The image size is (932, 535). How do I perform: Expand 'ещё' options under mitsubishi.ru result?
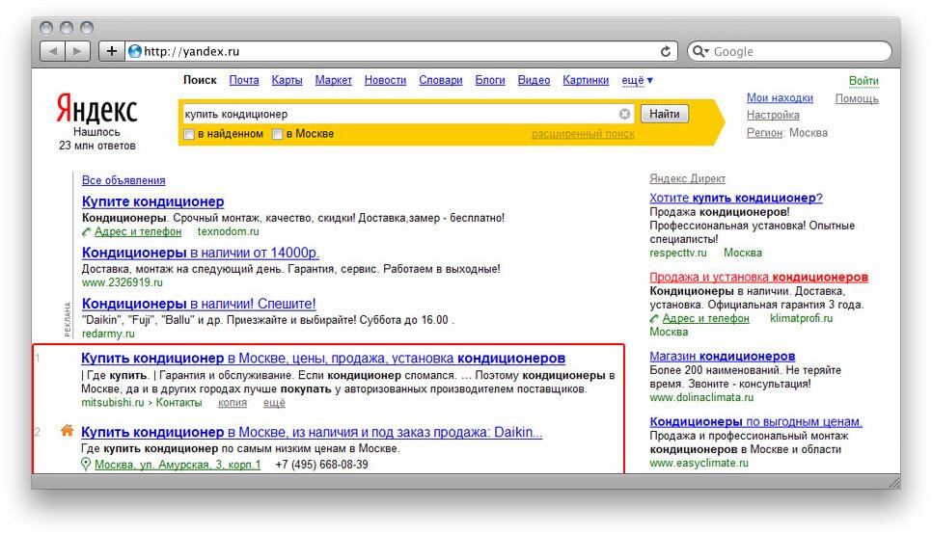(274, 403)
